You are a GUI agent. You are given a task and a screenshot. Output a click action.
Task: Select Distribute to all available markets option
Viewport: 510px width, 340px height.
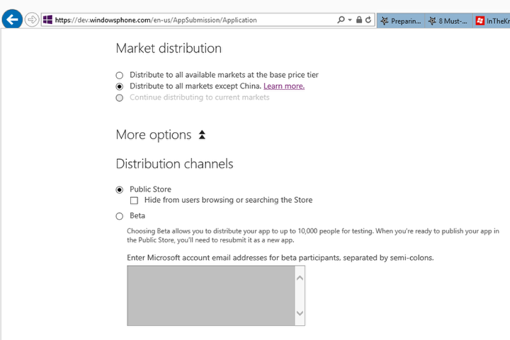(119, 75)
